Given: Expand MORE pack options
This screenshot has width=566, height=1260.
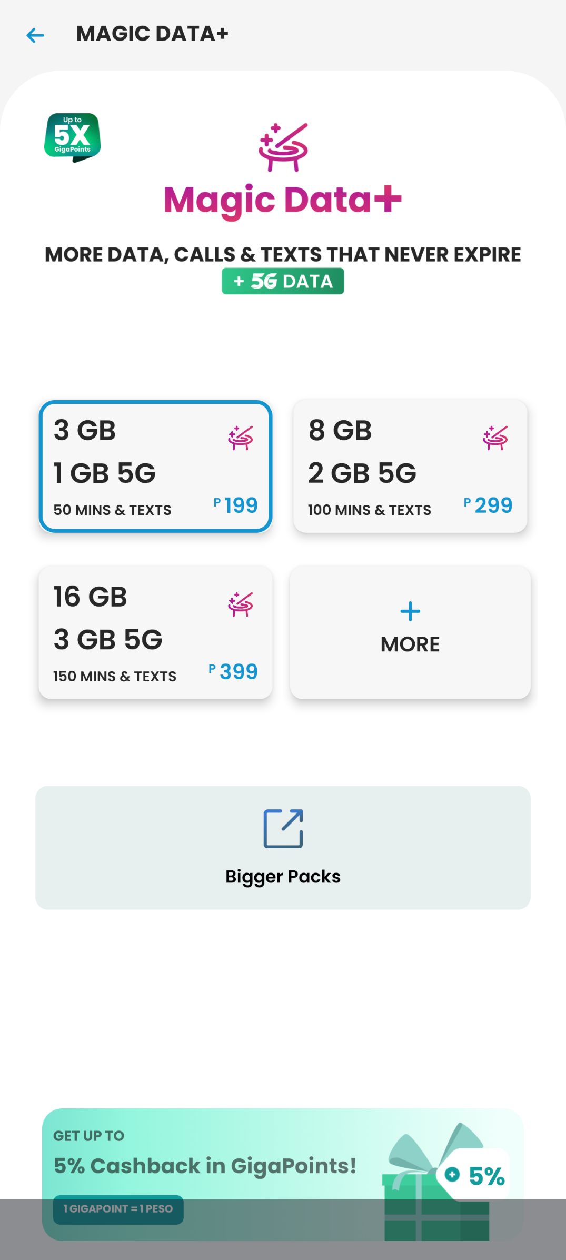Looking at the screenshot, I should pos(410,632).
